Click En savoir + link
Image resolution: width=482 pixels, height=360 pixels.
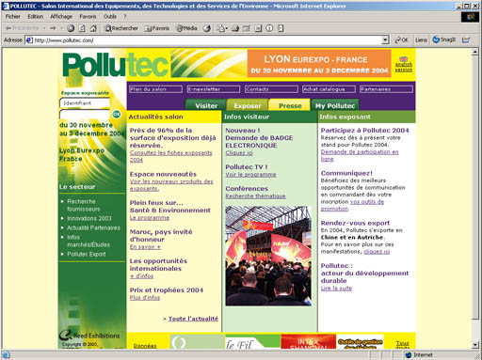pos(145,247)
